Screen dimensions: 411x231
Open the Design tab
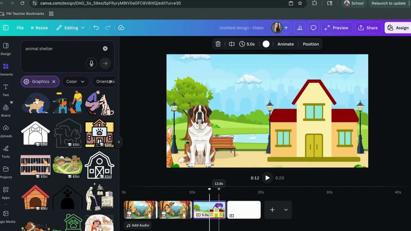pyautogui.click(x=6, y=49)
